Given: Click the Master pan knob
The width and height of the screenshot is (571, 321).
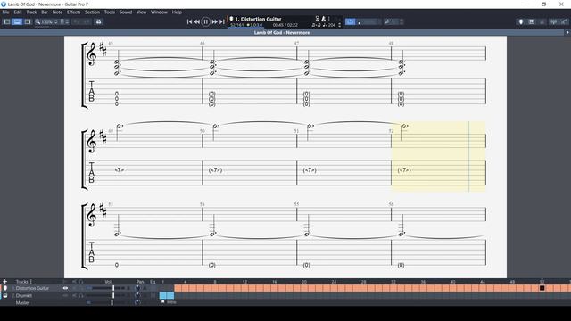Looking at the screenshot, I should [137, 302].
